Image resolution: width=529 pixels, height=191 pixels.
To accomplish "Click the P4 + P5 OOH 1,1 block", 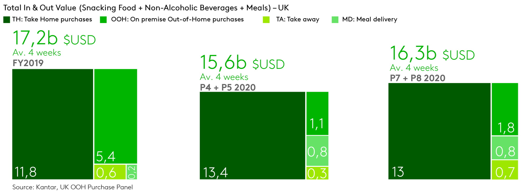I will [x=317, y=113].
